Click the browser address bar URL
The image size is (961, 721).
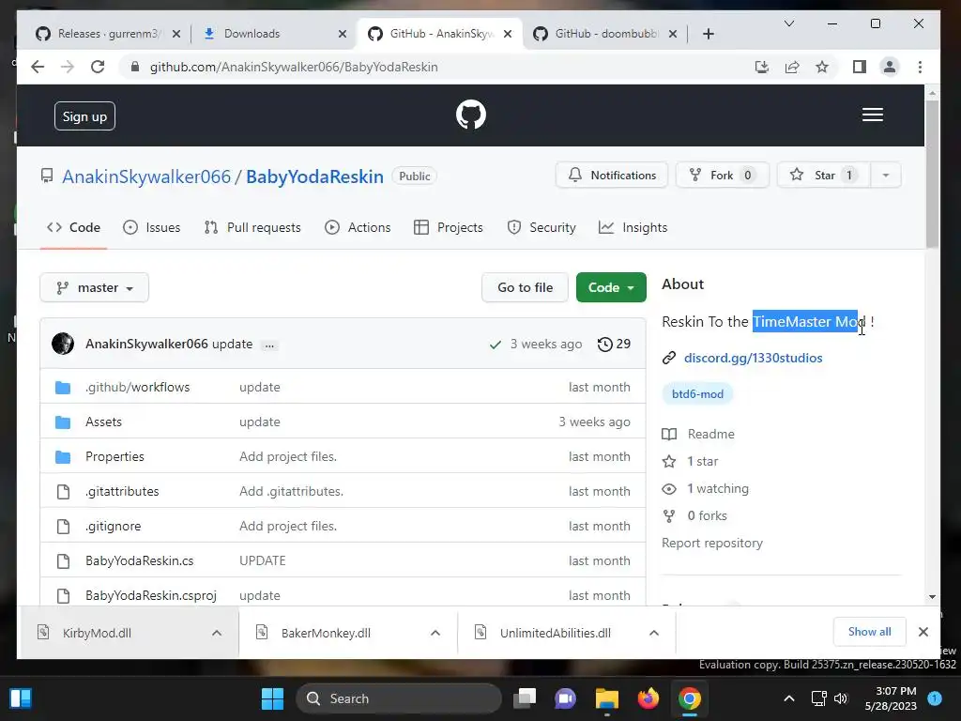[x=294, y=67]
